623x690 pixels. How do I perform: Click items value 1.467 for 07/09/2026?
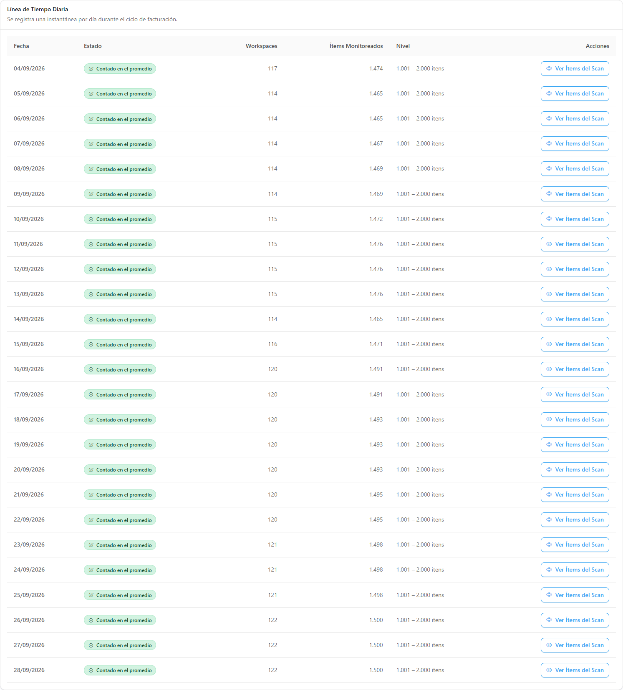coord(376,144)
